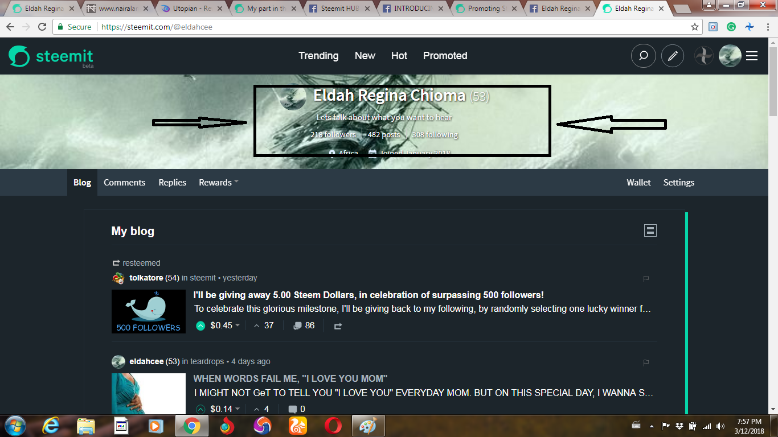Click the Dropbox tray icon

(x=679, y=426)
